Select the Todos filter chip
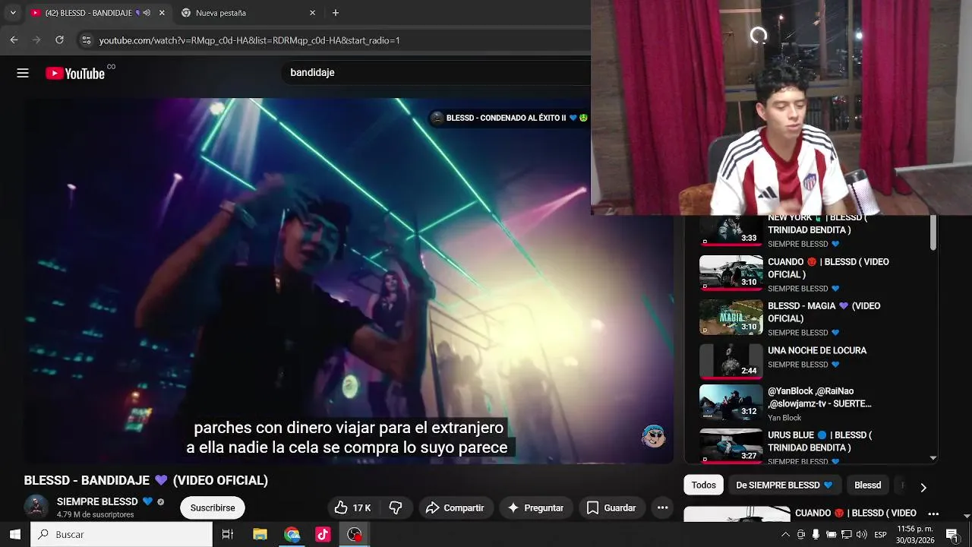The height and width of the screenshot is (547, 972). [703, 485]
